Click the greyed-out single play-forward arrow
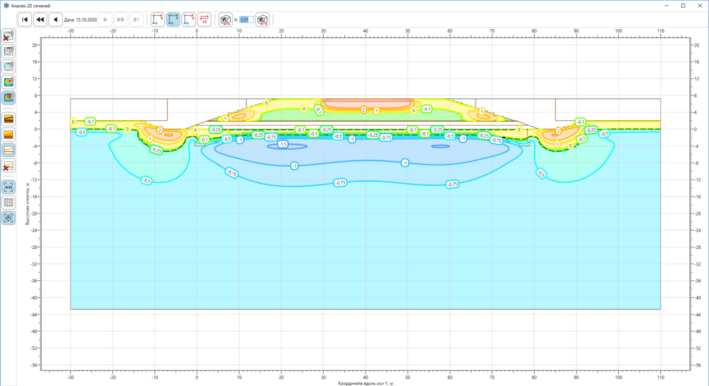 click(105, 19)
